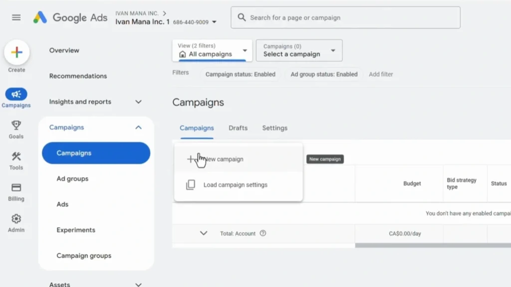Select Campaigns highlighted sidebar item

point(96,153)
